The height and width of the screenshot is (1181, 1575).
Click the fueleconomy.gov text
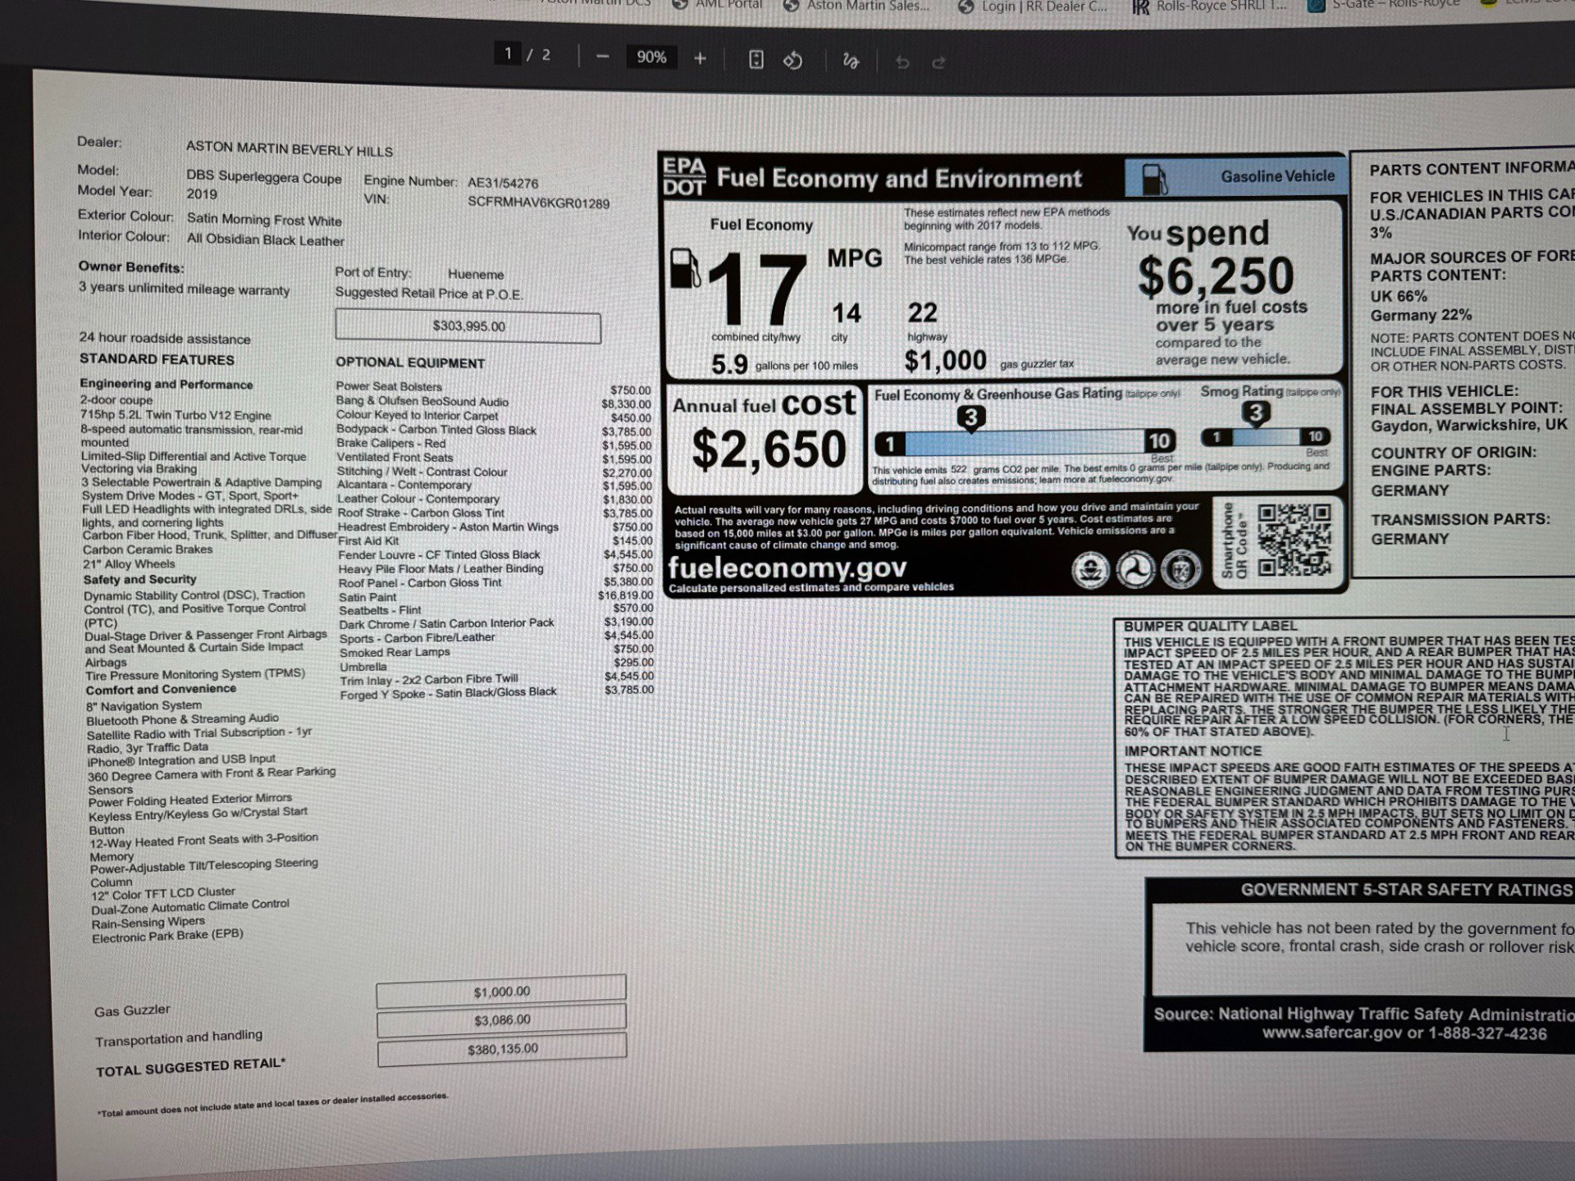coord(787,568)
